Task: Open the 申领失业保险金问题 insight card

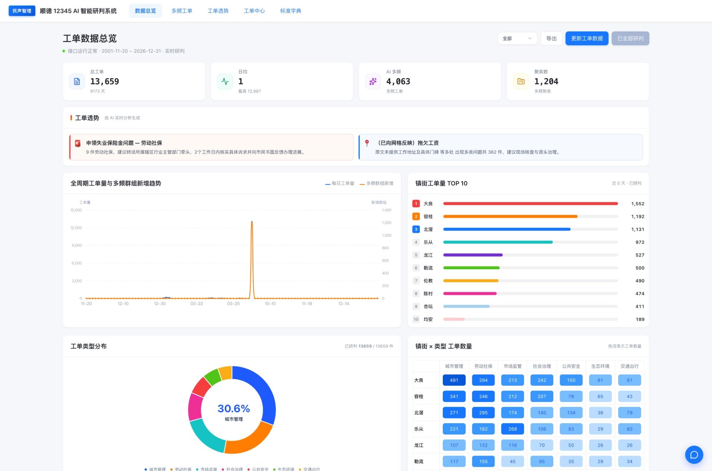Action: coord(211,147)
